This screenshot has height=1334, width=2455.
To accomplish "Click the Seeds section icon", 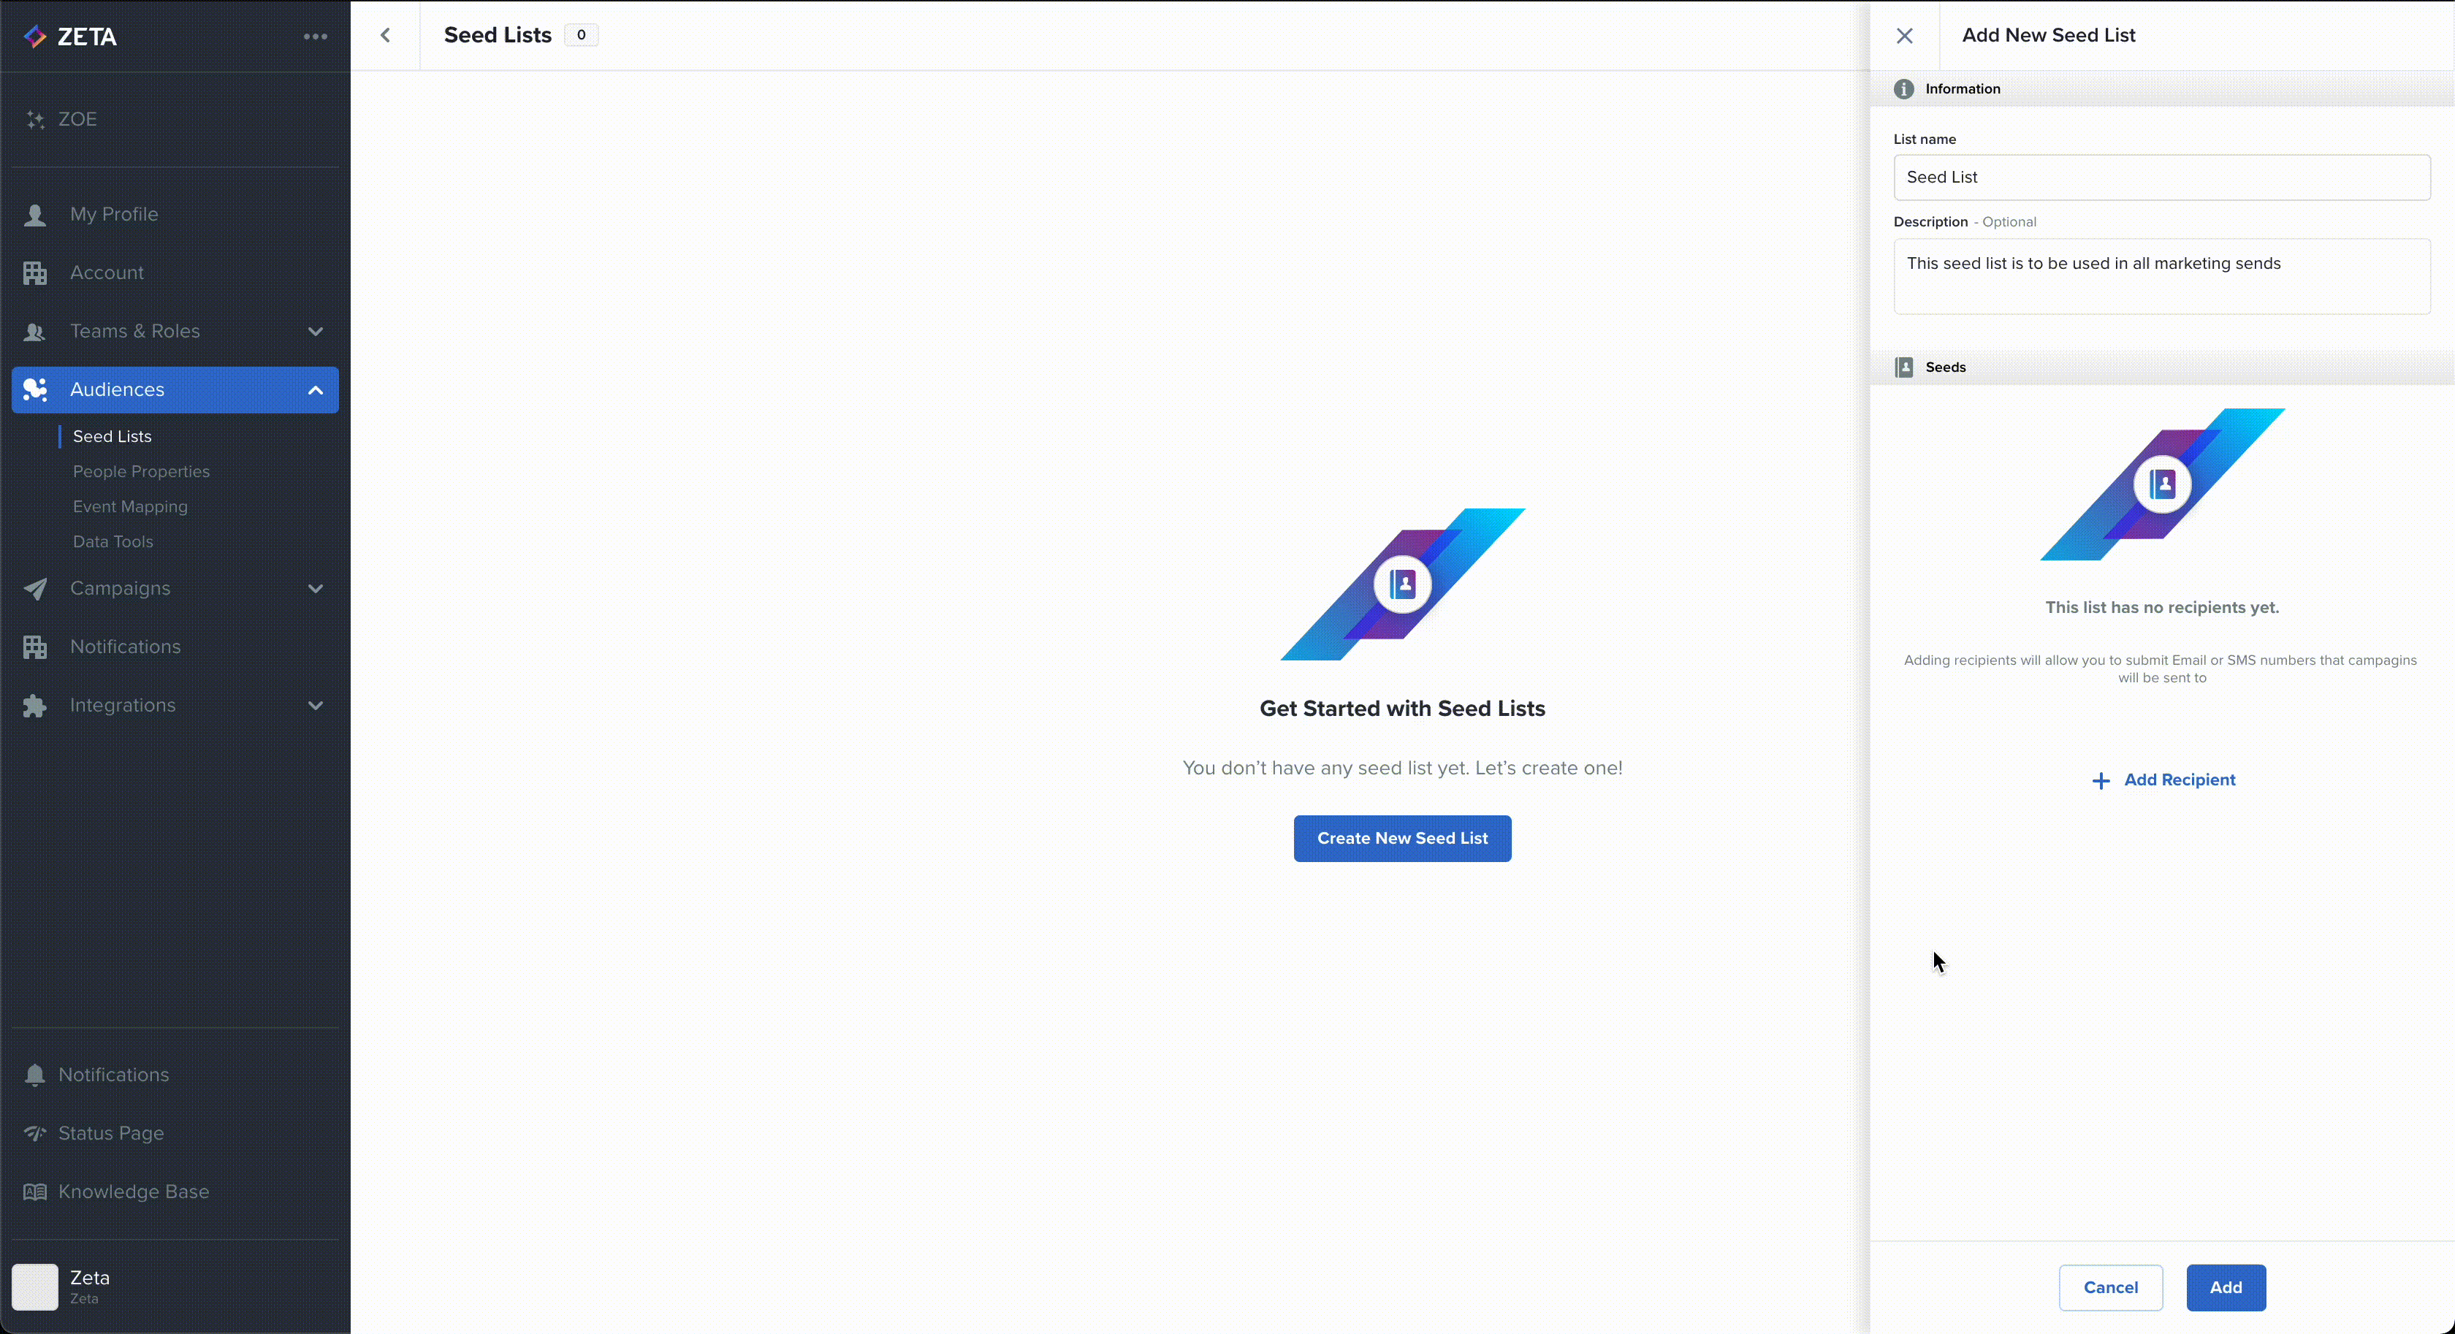I will pos(1904,367).
